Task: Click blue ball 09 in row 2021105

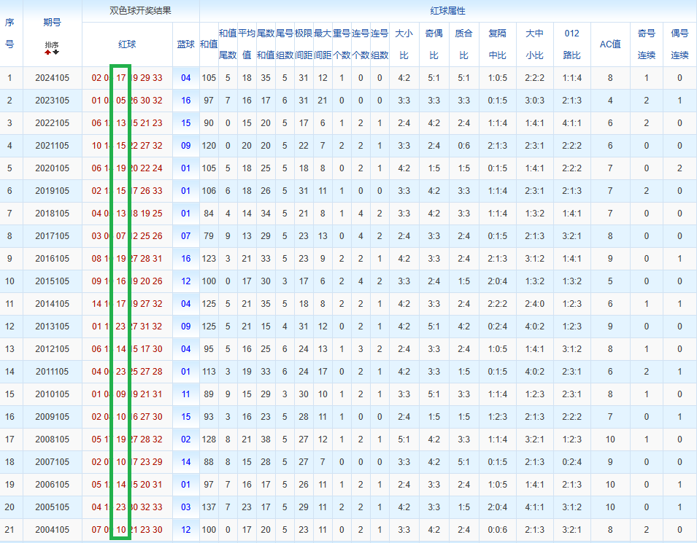Action: pos(186,146)
